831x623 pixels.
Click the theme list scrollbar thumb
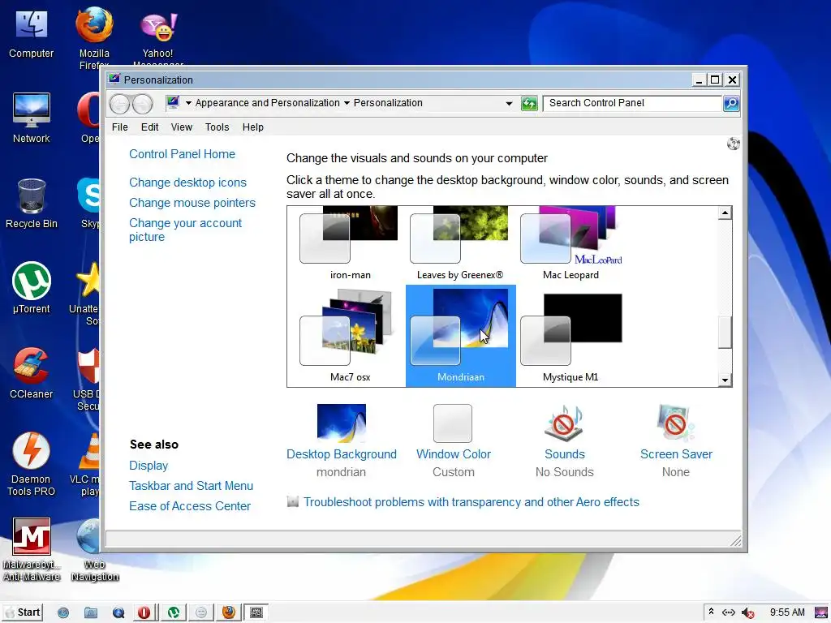[725, 332]
